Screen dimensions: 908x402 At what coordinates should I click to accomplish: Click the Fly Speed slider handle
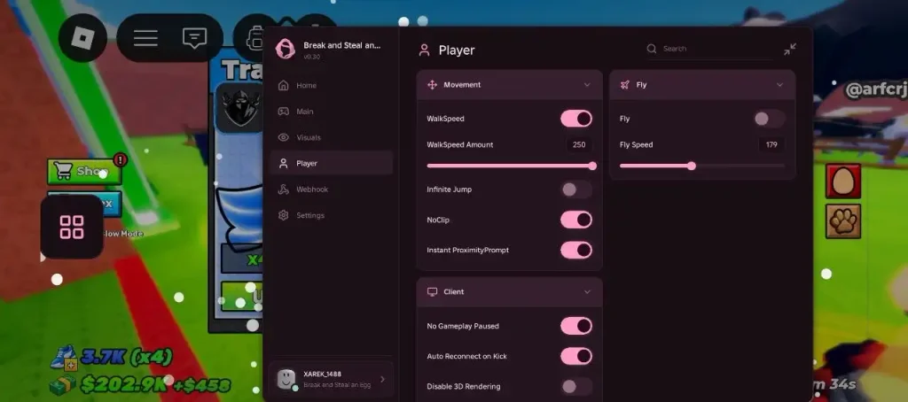692,166
